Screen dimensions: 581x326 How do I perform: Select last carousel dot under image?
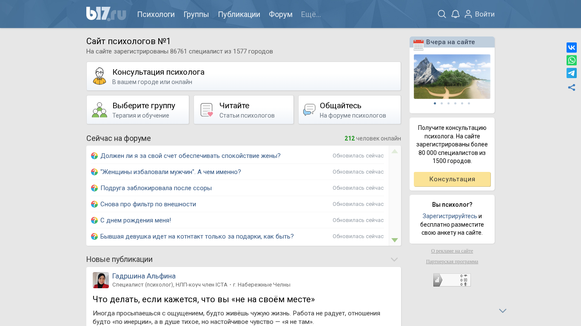469,103
